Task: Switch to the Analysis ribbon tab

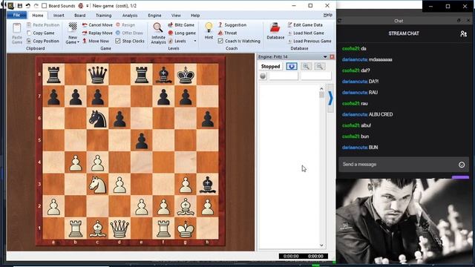Action: [x=130, y=16]
